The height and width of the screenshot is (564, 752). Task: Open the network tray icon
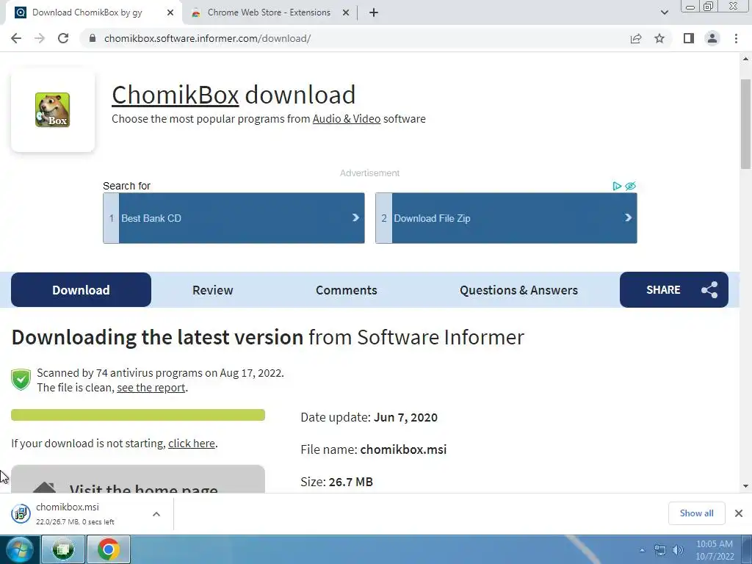pyautogui.click(x=660, y=550)
